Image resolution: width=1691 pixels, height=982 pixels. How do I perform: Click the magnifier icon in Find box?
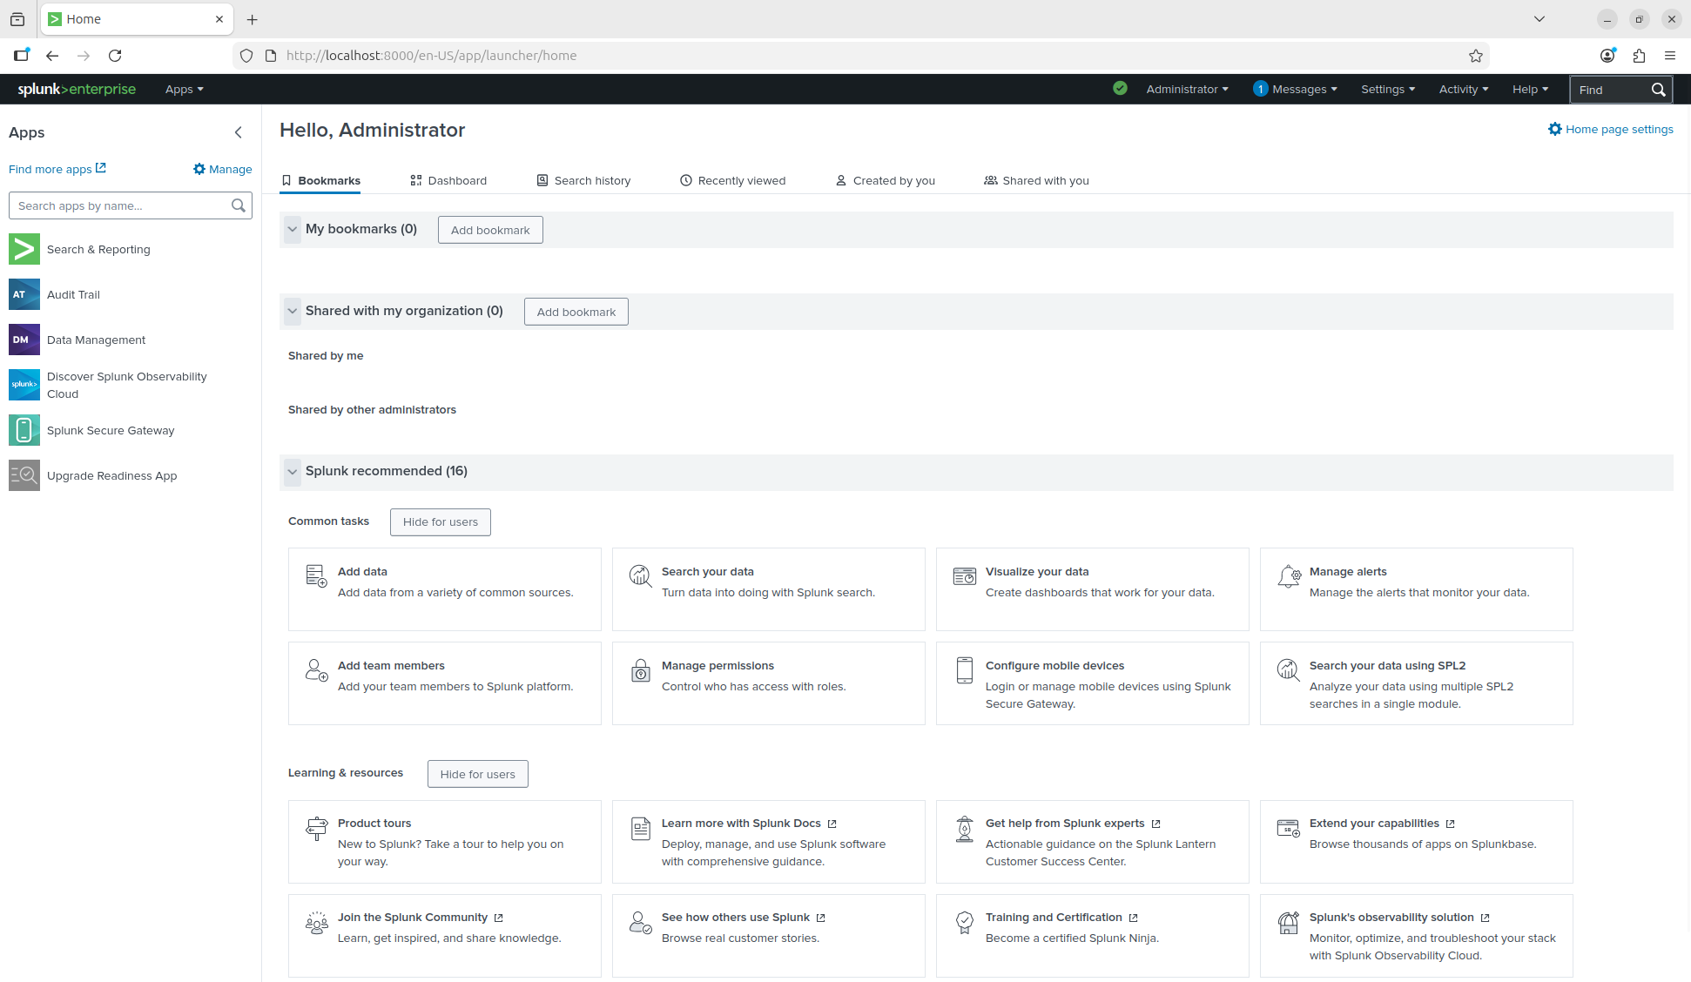(1658, 89)
